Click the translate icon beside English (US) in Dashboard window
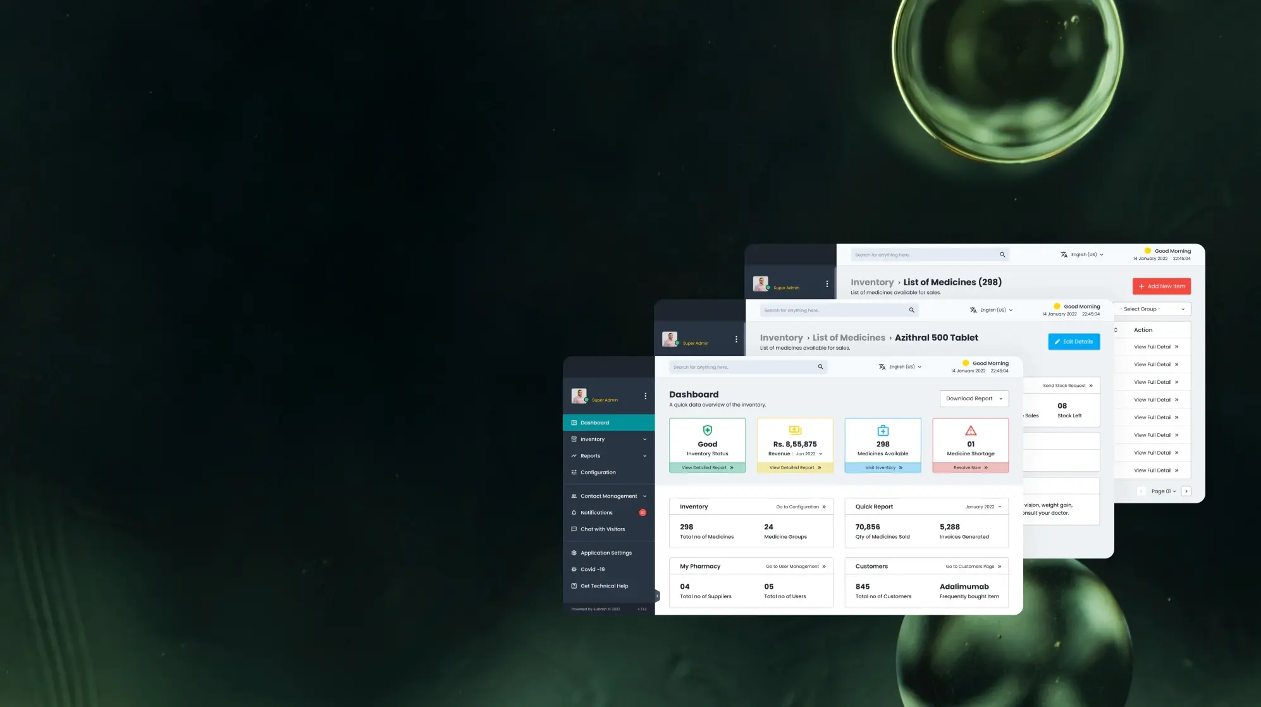Screen dimensions: 1261x707 (882, 367)
